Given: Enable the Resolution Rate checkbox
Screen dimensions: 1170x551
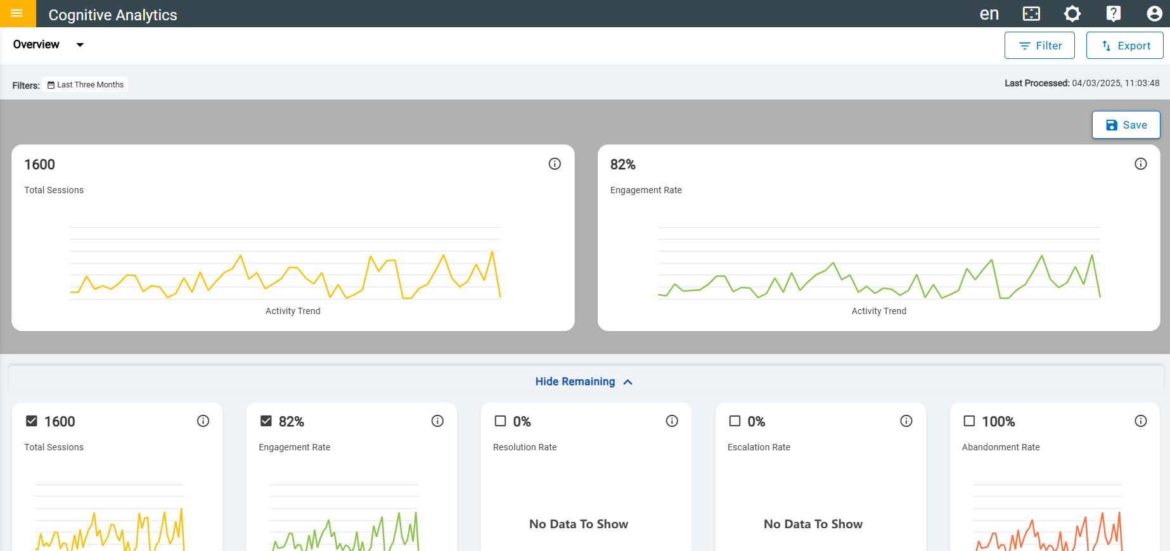Looking at the screenshot, I should pos(501,421).
